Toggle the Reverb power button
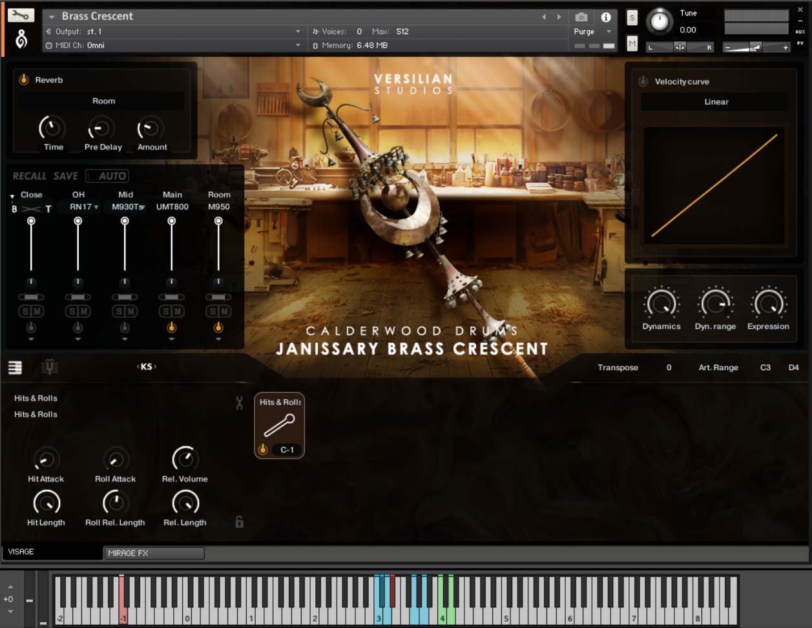812x628 pixels. 24,79
